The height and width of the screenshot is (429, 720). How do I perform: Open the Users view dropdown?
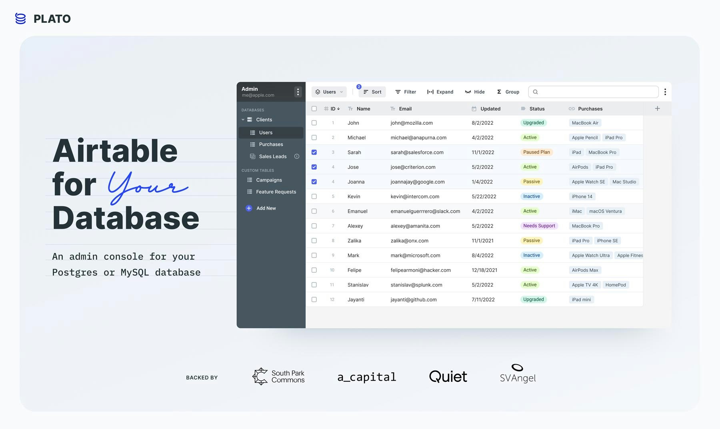329,92
